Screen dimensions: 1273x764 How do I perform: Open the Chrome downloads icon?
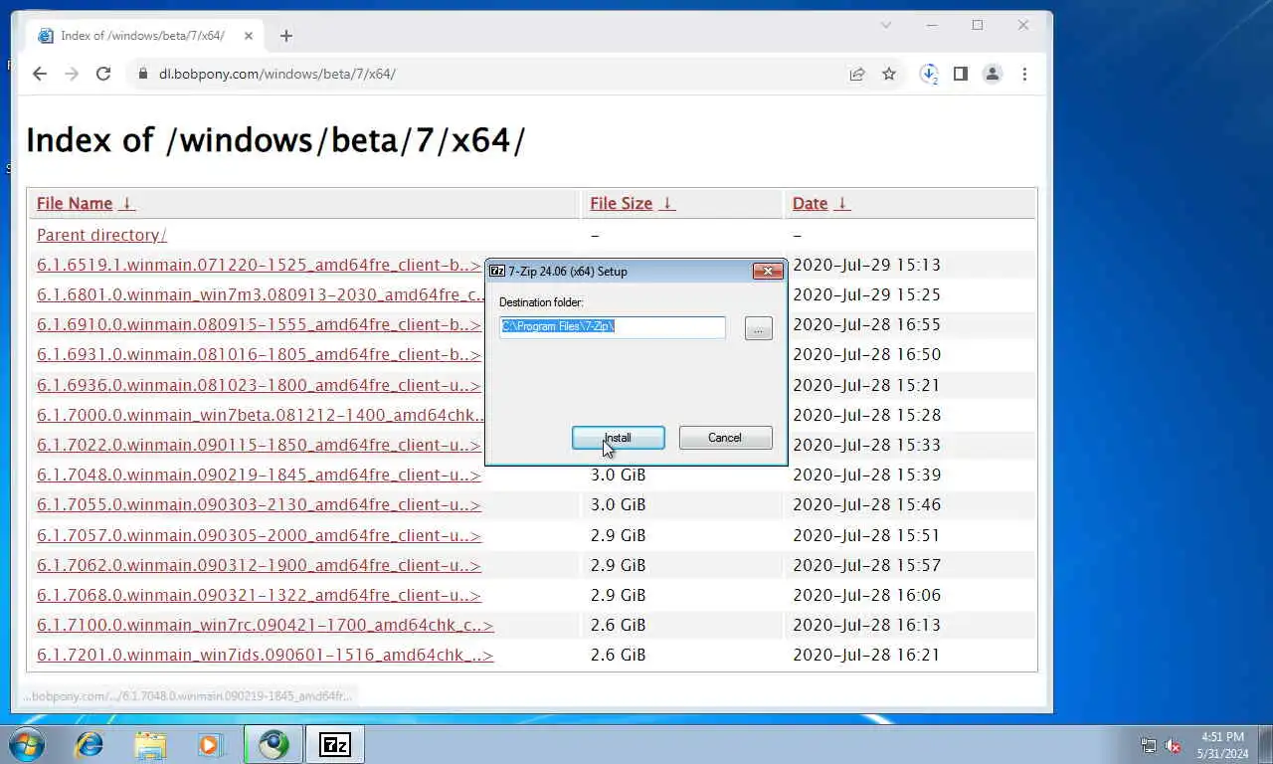pos(929,74)
